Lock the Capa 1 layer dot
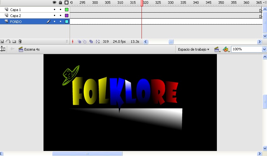 click(61, 9)
